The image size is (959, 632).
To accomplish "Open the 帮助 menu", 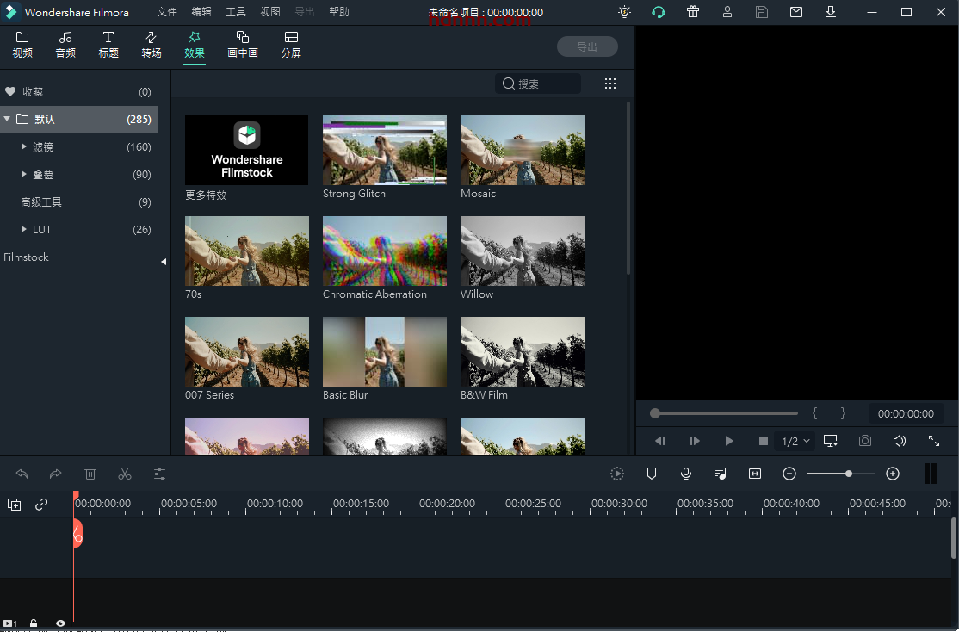I will pos(339,12).
